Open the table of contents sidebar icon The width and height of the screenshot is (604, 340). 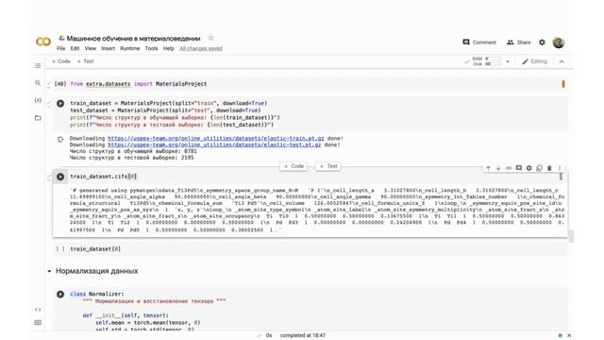point(38,65)
